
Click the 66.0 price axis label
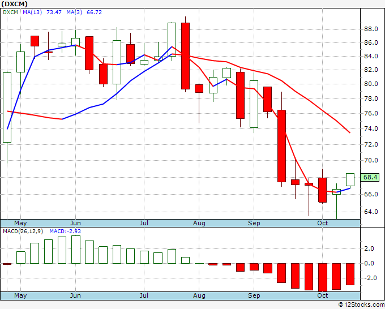(370, 194)
